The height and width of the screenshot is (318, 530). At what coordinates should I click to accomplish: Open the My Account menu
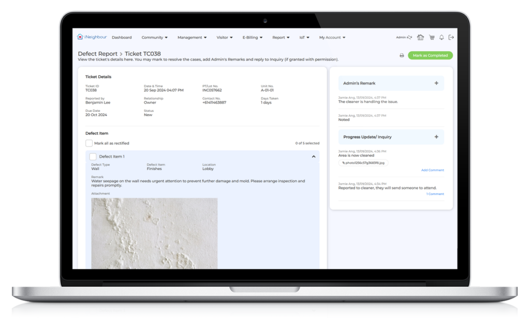click(x=332, y=37)
